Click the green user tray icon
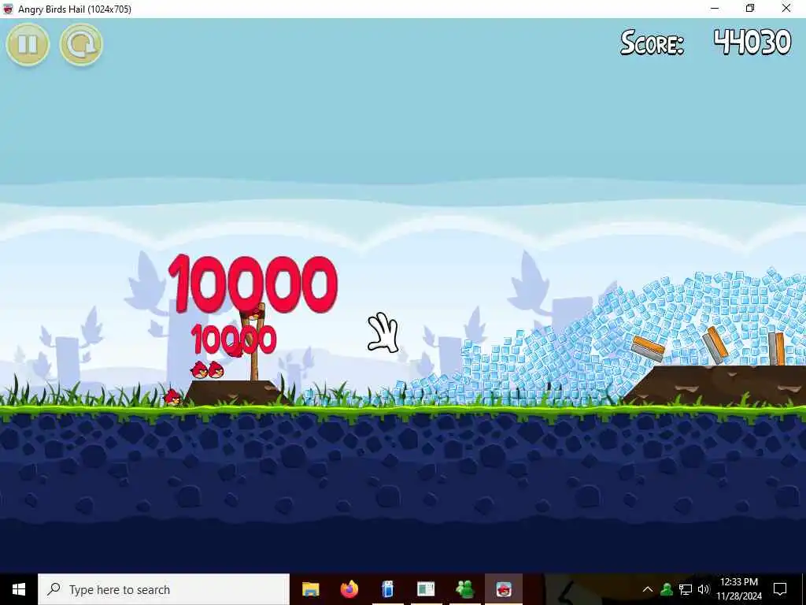This screenshot has width=806, height=605. tap(667, 589)
